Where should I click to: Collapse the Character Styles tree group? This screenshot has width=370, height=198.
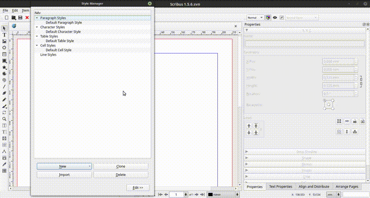click(x=37, y=27)
